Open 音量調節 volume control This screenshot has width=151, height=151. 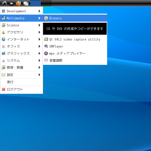tap(56, 60)
